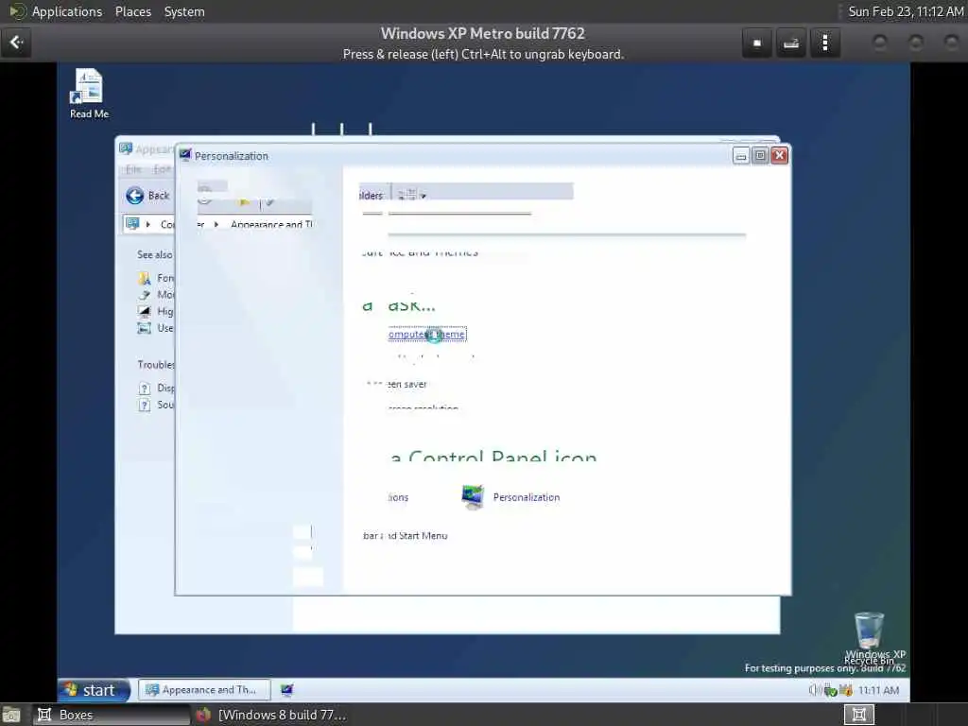Open the System menu
The height and width of the screenshot is (726, 968).
[x=184, y=11]
